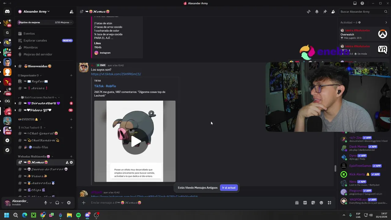The width and height of the screenshot is (391, 220).
Task: Open notification settings bell icon
Action: (x=317, y=12)
